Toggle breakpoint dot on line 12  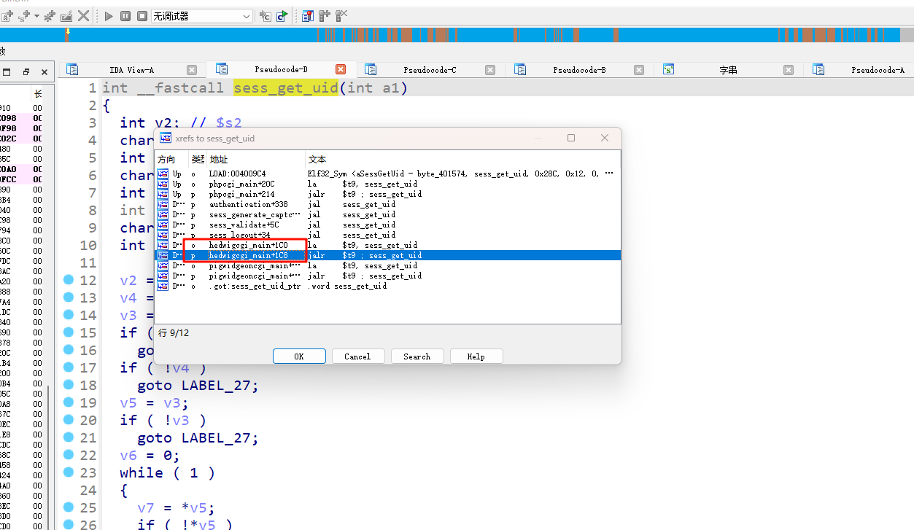pos(69,279)
